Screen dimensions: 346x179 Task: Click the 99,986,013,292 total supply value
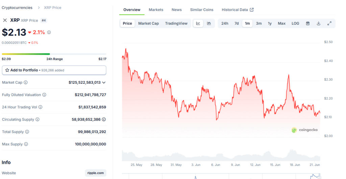click(x=92, y=132)
